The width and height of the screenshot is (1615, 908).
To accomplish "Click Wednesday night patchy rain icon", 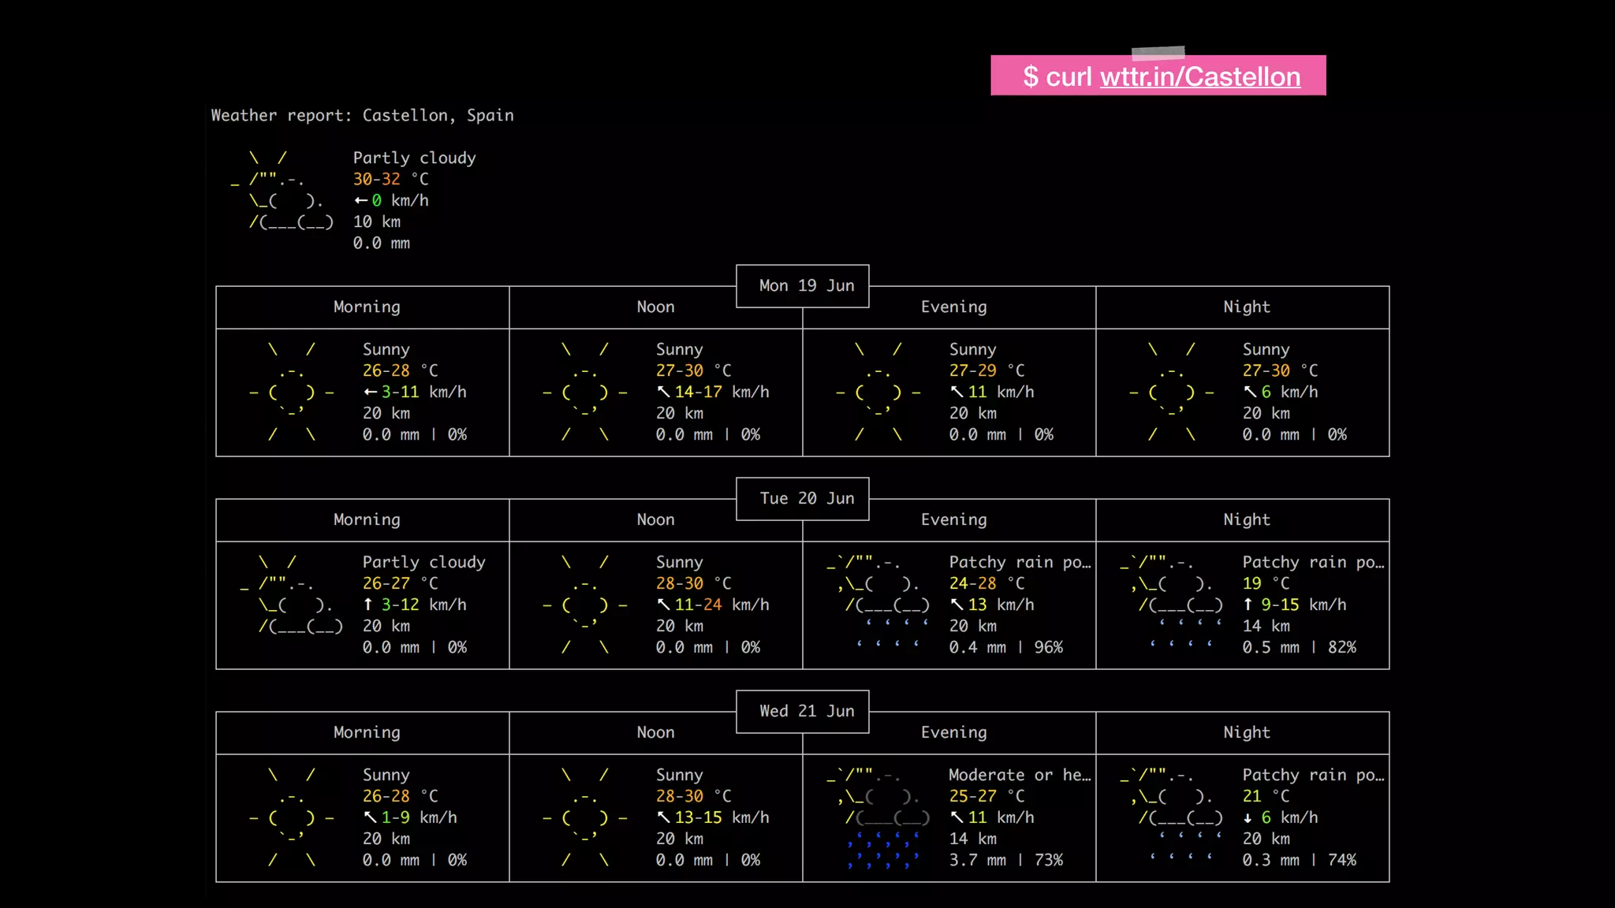I will tap(1173, 817).
